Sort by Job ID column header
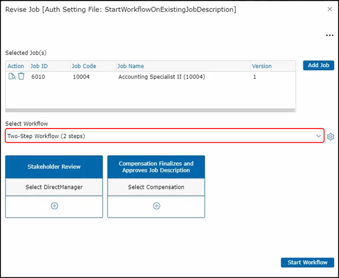The height and width of the screenshot is (278, 339). click(x=39, y=66)
